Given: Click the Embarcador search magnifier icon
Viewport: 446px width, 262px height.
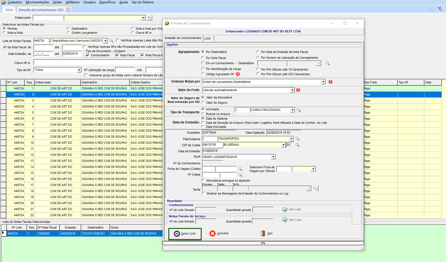Looking at the screenshot, I should [x=149, y=18].
